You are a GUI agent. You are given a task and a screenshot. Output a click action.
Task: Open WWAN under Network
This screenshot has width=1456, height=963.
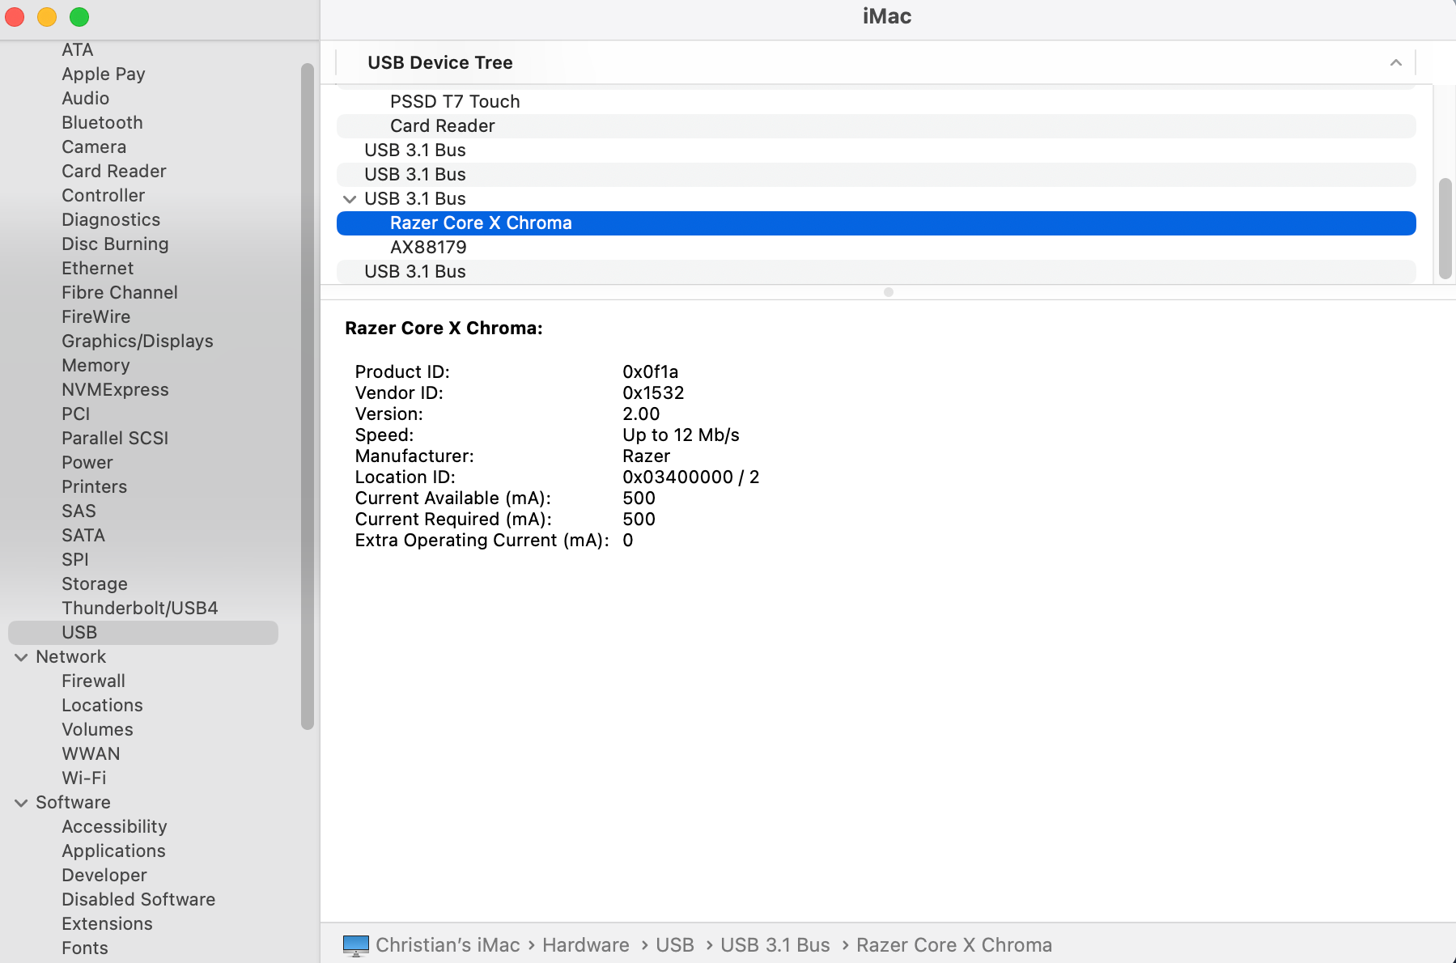pos(91,754)
